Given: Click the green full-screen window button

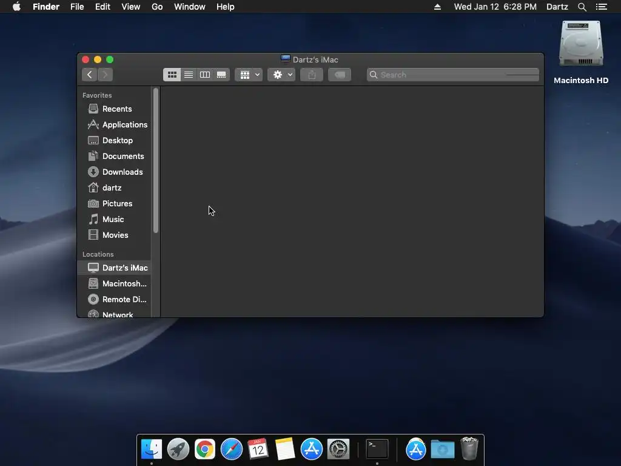Looking at the screenshot, I should click(110, 59).
